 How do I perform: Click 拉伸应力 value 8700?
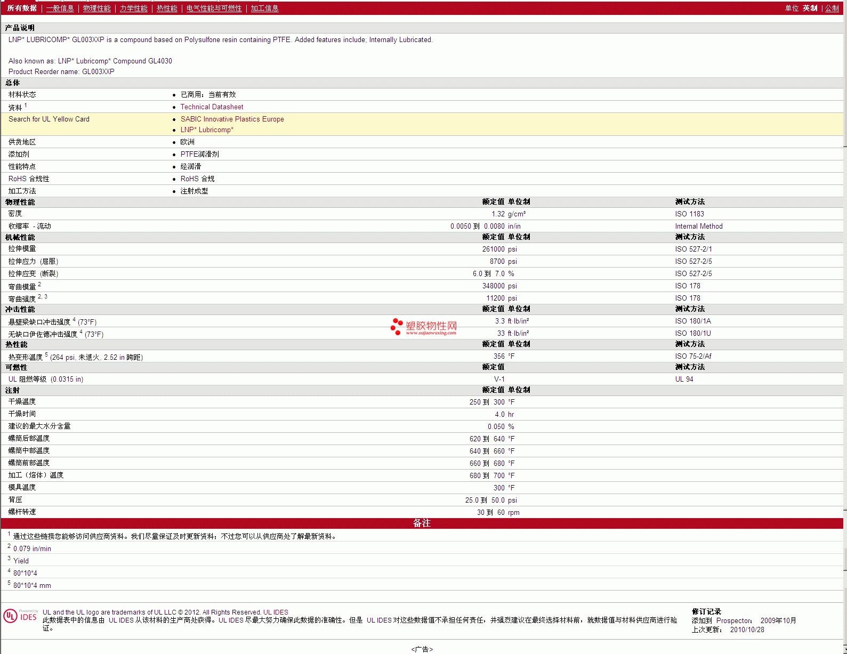[497, 262]
